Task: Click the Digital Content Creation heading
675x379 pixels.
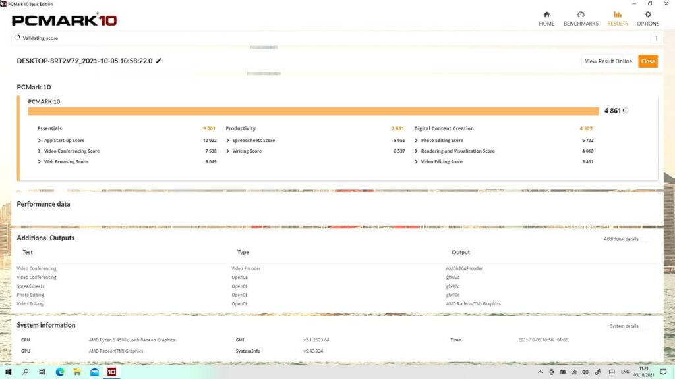Action: click(444, 128)
